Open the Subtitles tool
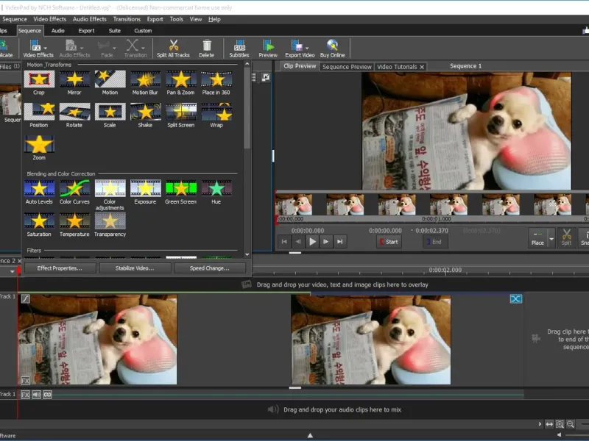Image resolution: width=589 pixels, height=441 pixels. click(239, 46)
